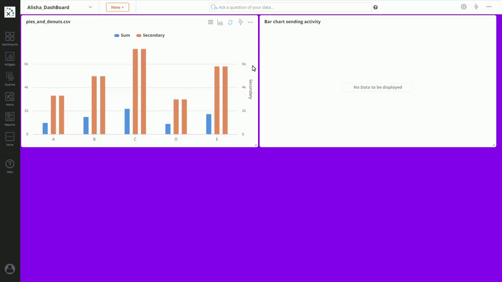Expand More options in the sidebar

(10, 138)
